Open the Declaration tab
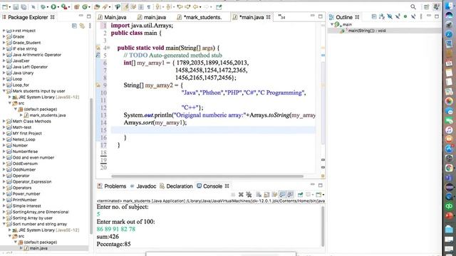 176,186
